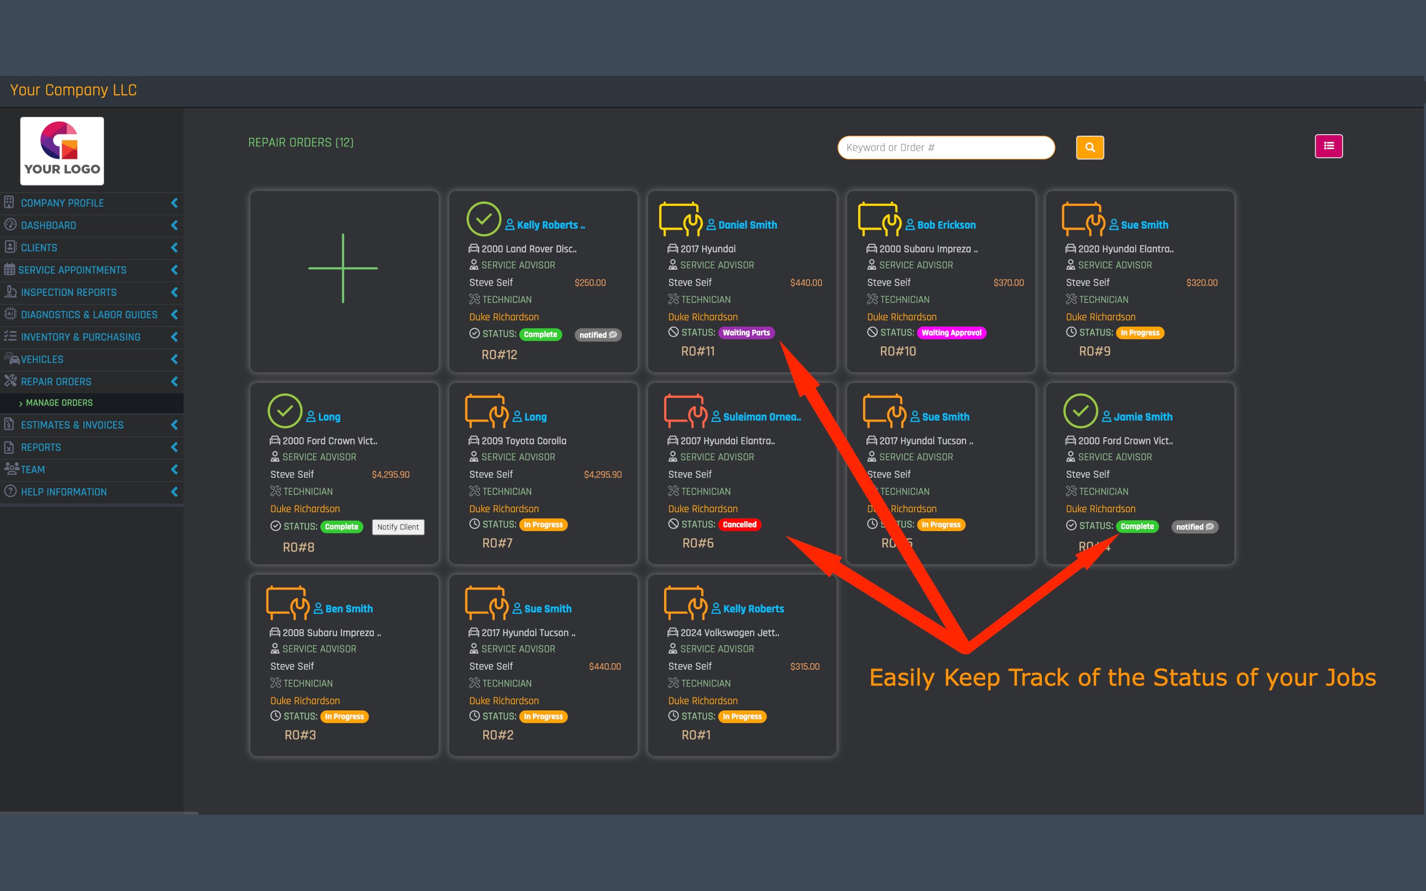Click the Company Profile building icon
Screen dimensions: 1426x891
(9, 202)
